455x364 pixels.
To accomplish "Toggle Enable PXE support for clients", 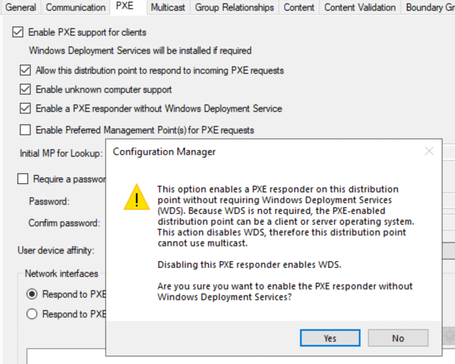I will tap(18, 32).
